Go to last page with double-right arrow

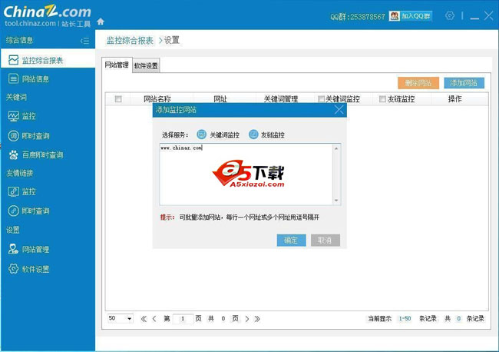257,318
